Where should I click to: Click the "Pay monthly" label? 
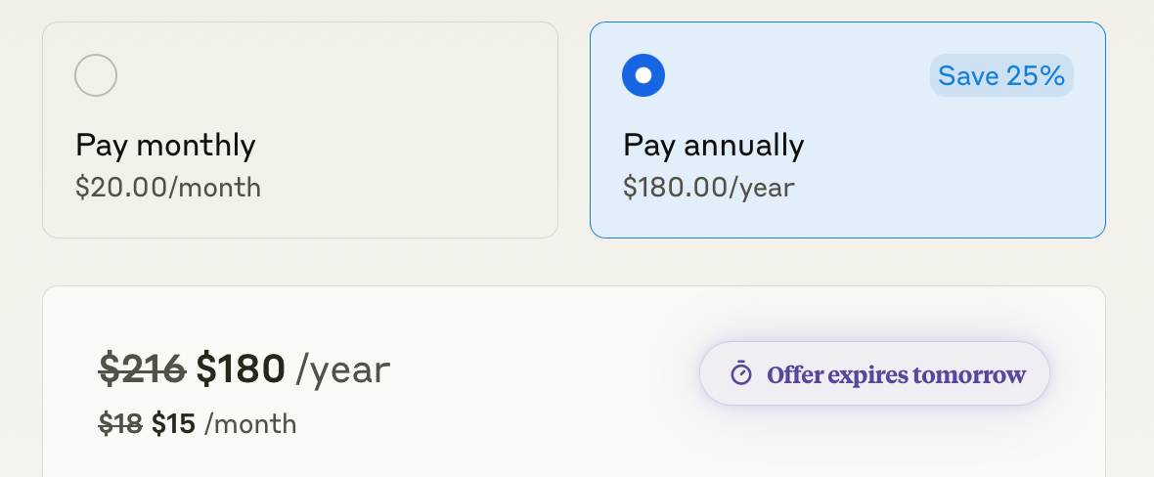(x=165, y=146)
